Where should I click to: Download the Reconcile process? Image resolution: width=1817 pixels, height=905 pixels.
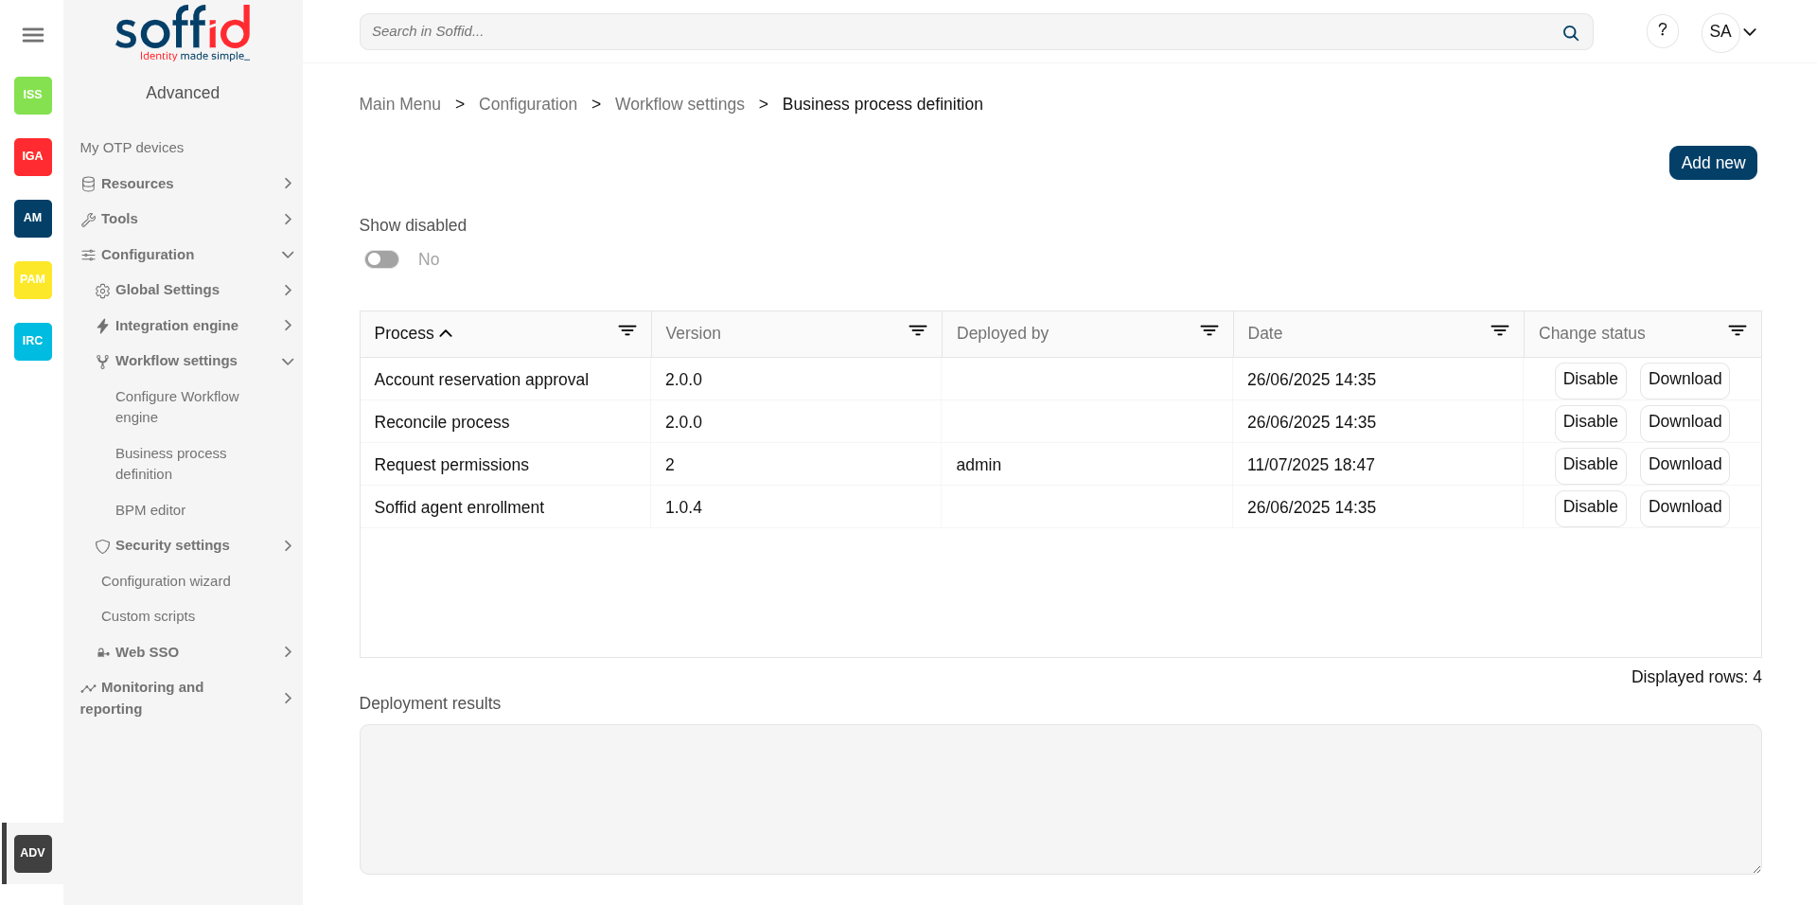coord(1685,422)
